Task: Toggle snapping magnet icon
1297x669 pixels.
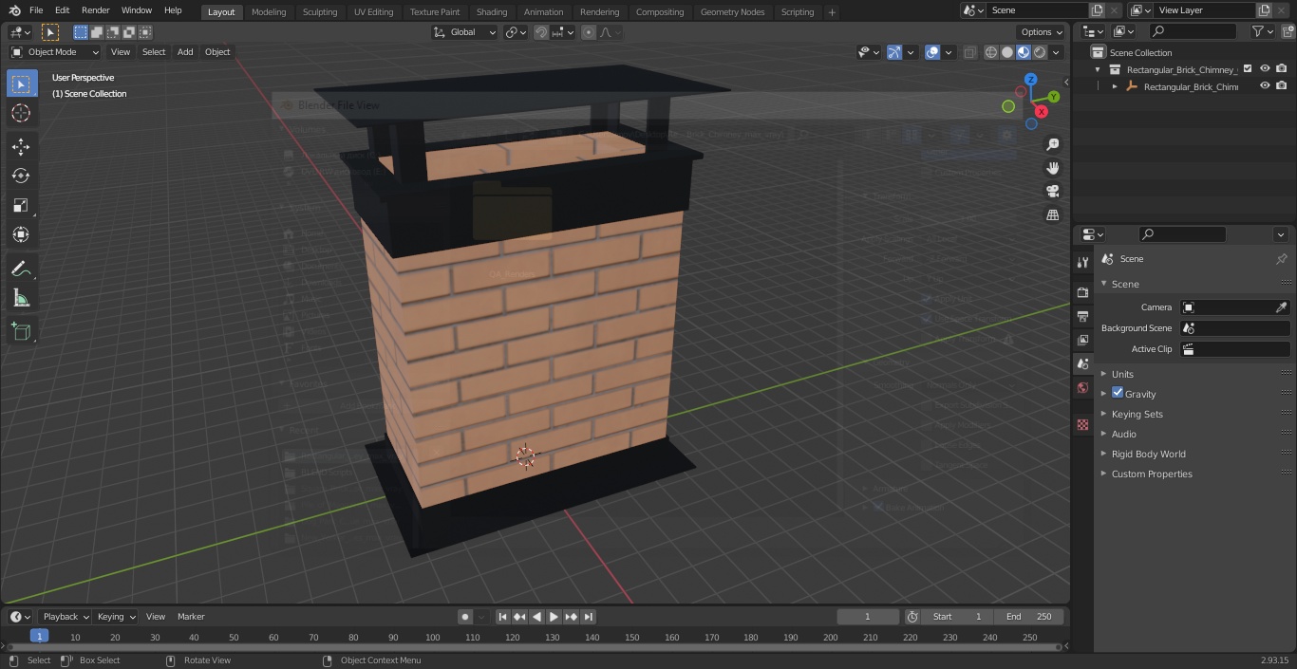Action: (x=540, y=32)
